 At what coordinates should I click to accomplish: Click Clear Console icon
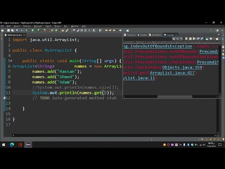coord(186,39)
